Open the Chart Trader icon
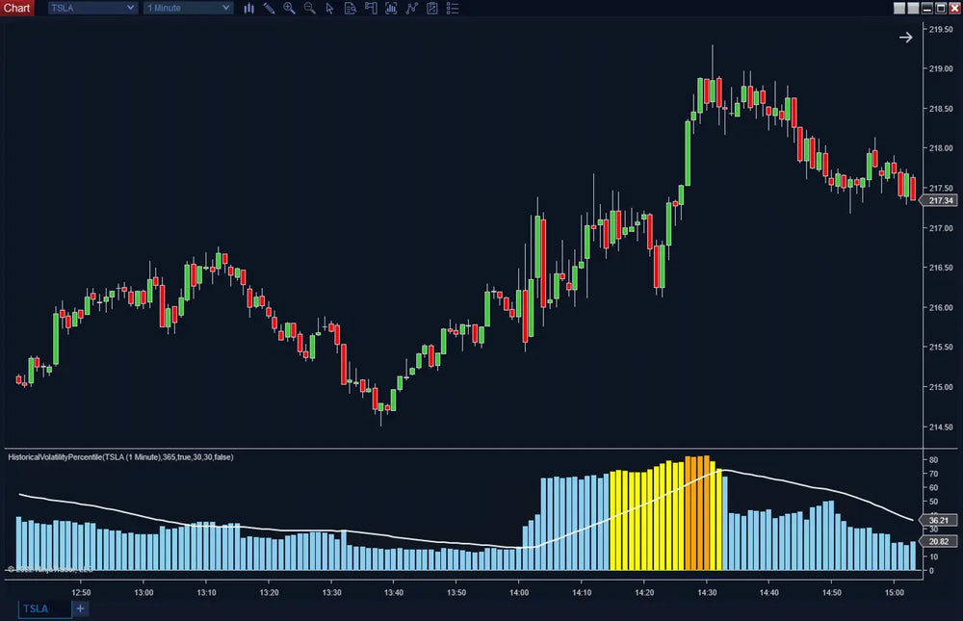 370,8
